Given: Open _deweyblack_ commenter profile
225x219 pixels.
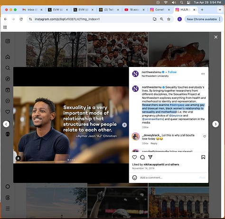Looking at the screenshot, I should tap(151, 135).
